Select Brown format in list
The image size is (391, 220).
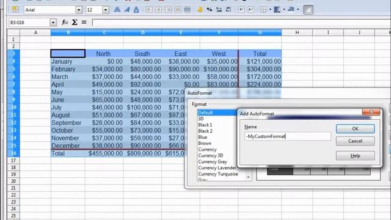click(x=205, y=143)
